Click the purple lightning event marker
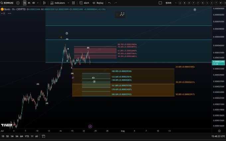Viewport: 226px width, 141px height. (90, 127)
